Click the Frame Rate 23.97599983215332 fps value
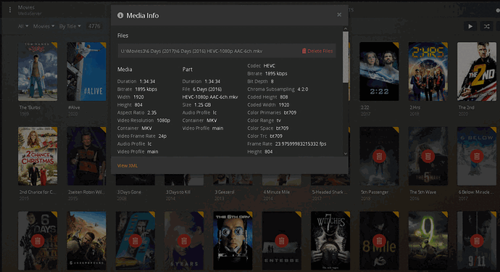The width and height of the screenshot is (500, 272). pyautogui.click(x=301, y=144)
